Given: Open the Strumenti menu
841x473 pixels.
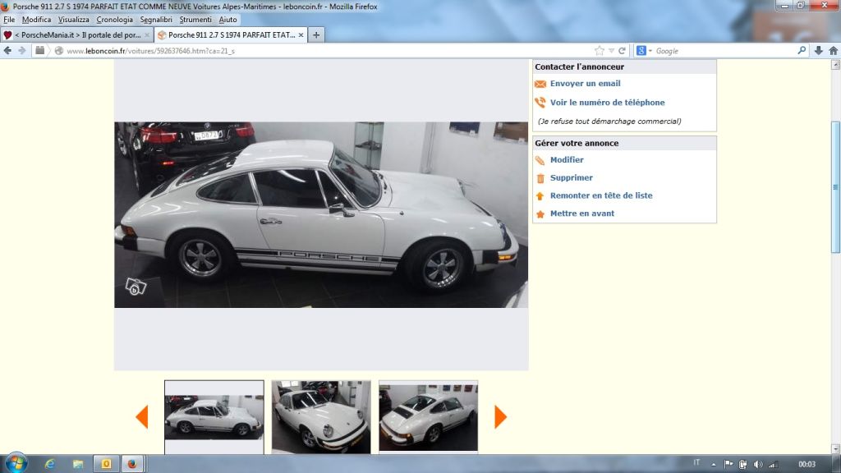Looking at the screenshot, I should pyautogui.click(x=195, y=20).
